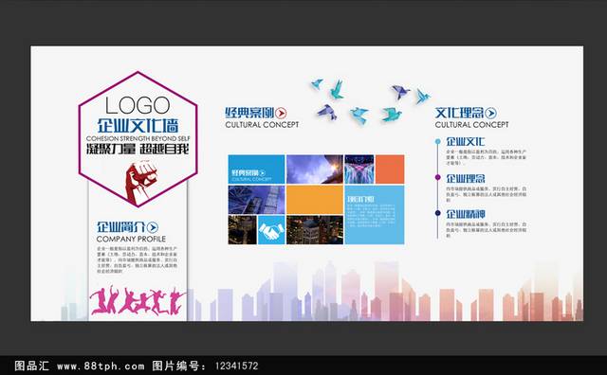Click the solid orange tile in grid

[315, 200]
